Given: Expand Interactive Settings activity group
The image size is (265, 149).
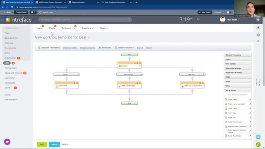Looking at the screenshot, I should click(238, 68).
